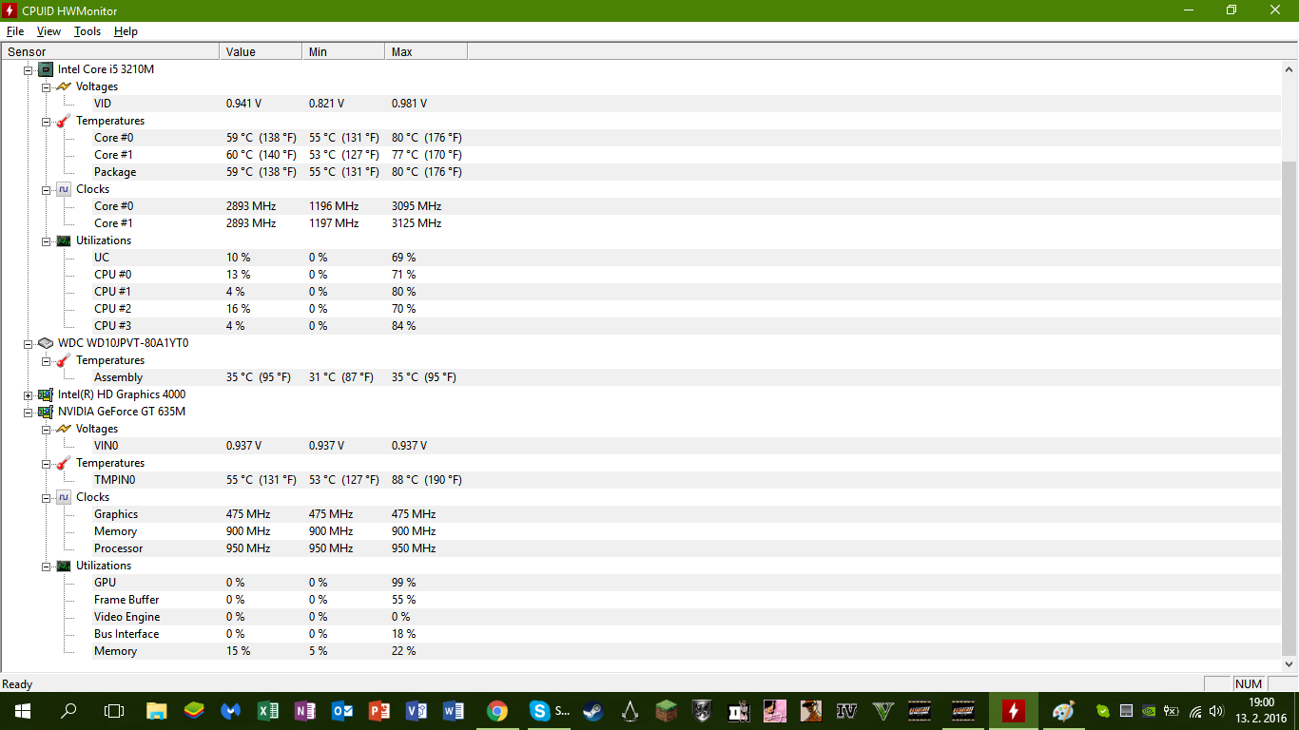Click the graphics card icon for NVIDIA GeForce GT 635M
Screen dimensions: 1299x730
pos(46,412)
